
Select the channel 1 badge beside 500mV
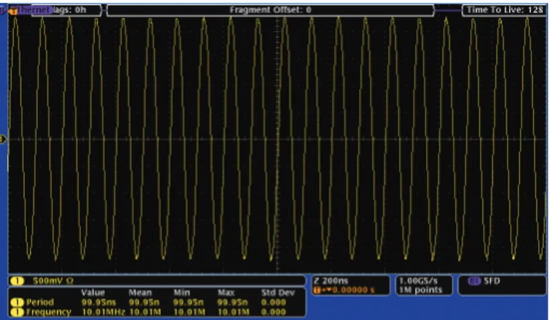[17, 281]
